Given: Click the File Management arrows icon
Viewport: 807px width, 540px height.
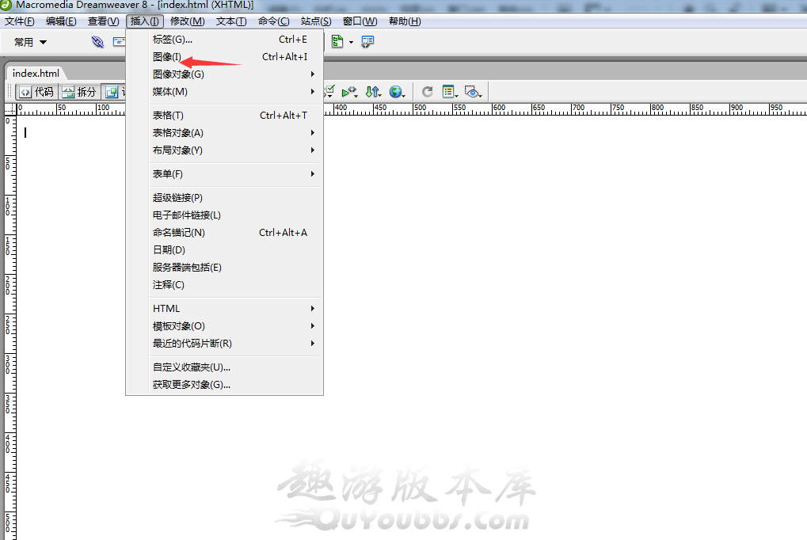Looking at the screenshot, I should pos(372,92).
